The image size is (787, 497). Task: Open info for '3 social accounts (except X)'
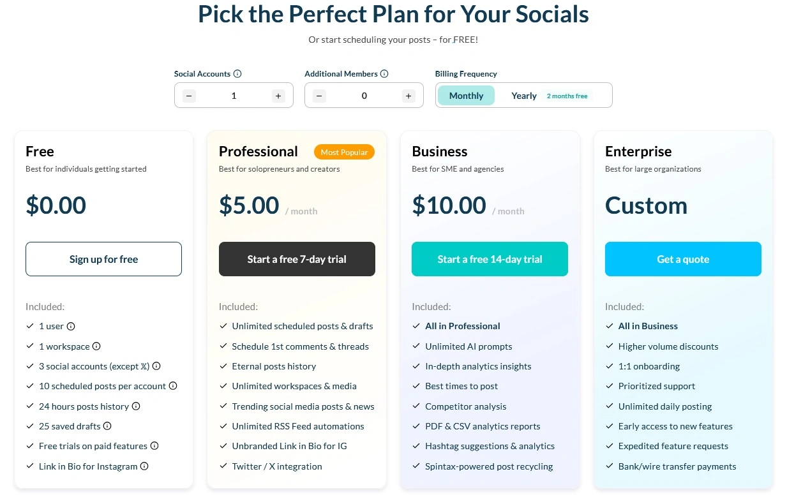156,366
